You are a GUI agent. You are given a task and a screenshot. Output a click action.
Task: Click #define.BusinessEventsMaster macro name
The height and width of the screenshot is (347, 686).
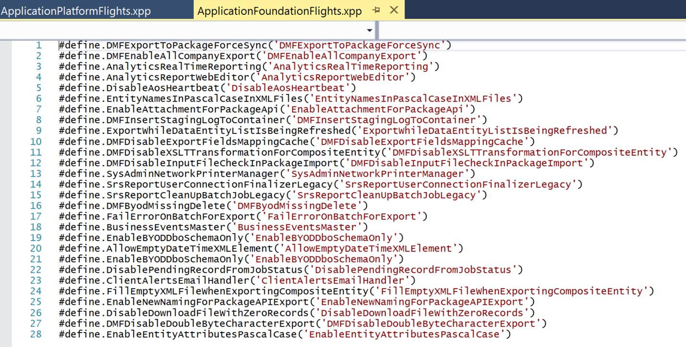click(143, 227)
